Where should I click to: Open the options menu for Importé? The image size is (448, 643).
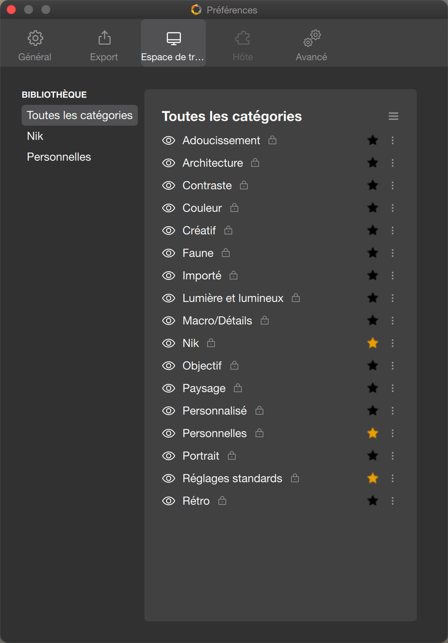tap(393, 276)
